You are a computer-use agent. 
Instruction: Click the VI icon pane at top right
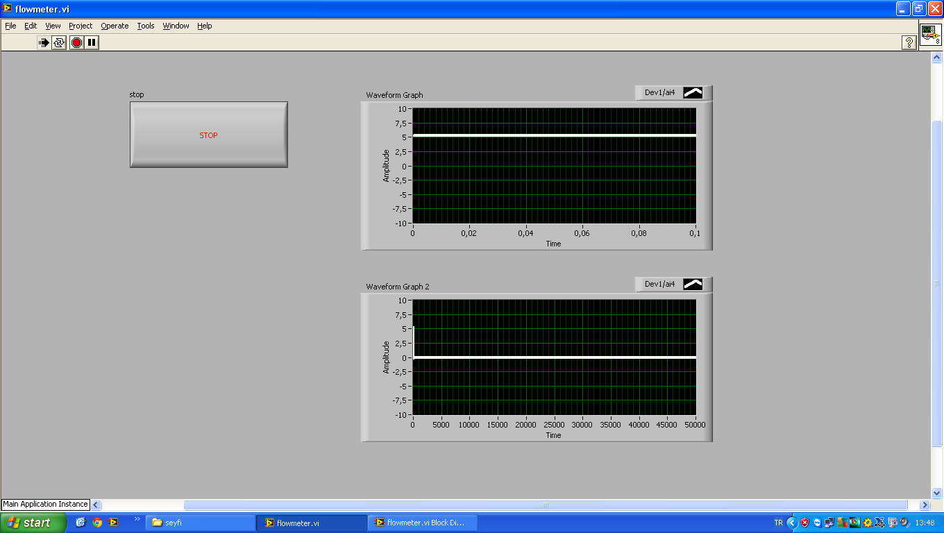point(931,35)
